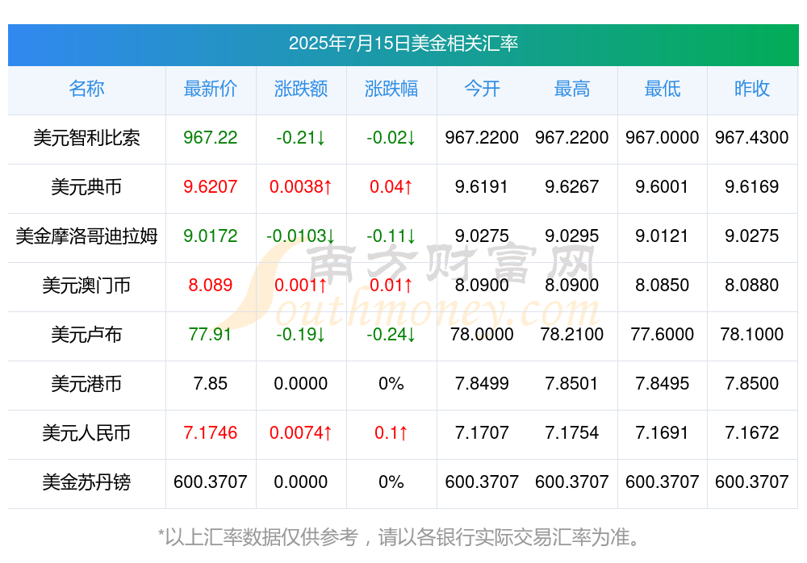The height and width of the screenshot is (563, 807).
Task: Click the high value 9.0295
Action: point(572,236)
